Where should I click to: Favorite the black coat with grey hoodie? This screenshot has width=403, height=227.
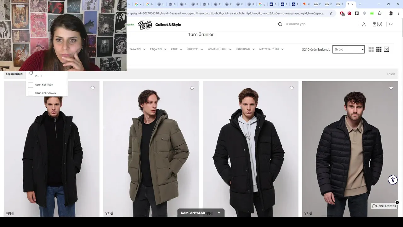click(292, 88)
